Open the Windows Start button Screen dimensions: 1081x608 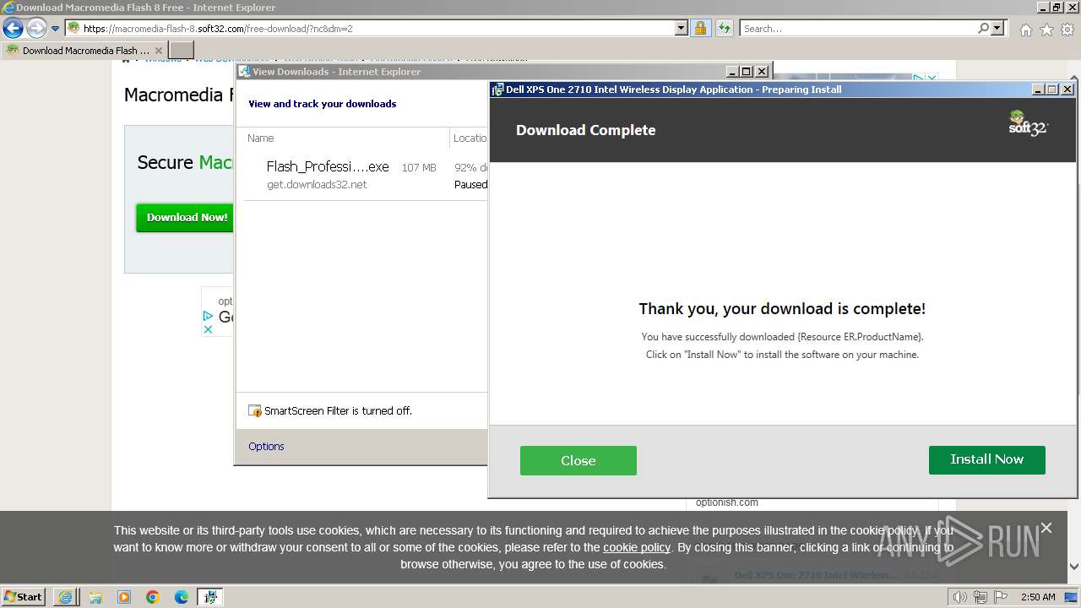(x=24, y=596)
